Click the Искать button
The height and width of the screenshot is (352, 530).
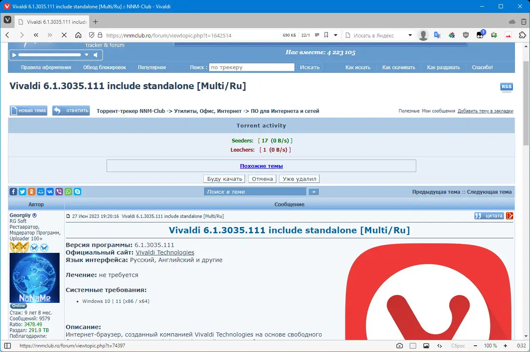point(310,67)
